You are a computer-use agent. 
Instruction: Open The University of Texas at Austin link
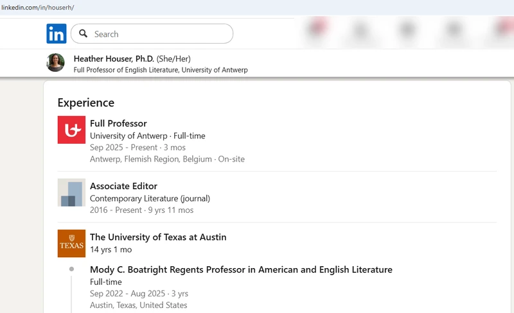158,237
